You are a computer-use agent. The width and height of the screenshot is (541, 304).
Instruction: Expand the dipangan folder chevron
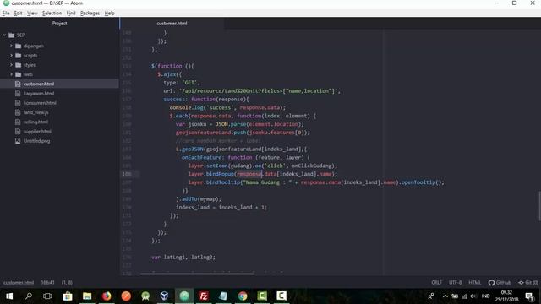11,46
